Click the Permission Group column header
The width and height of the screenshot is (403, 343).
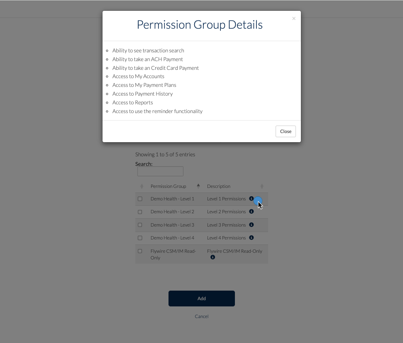coord(168,186)
